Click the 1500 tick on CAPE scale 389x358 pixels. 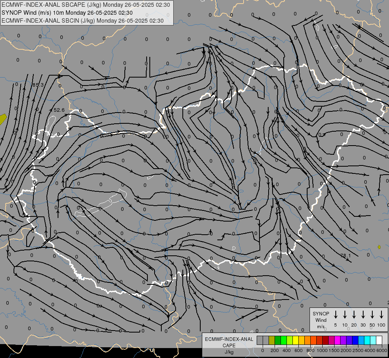click(334, 350)
